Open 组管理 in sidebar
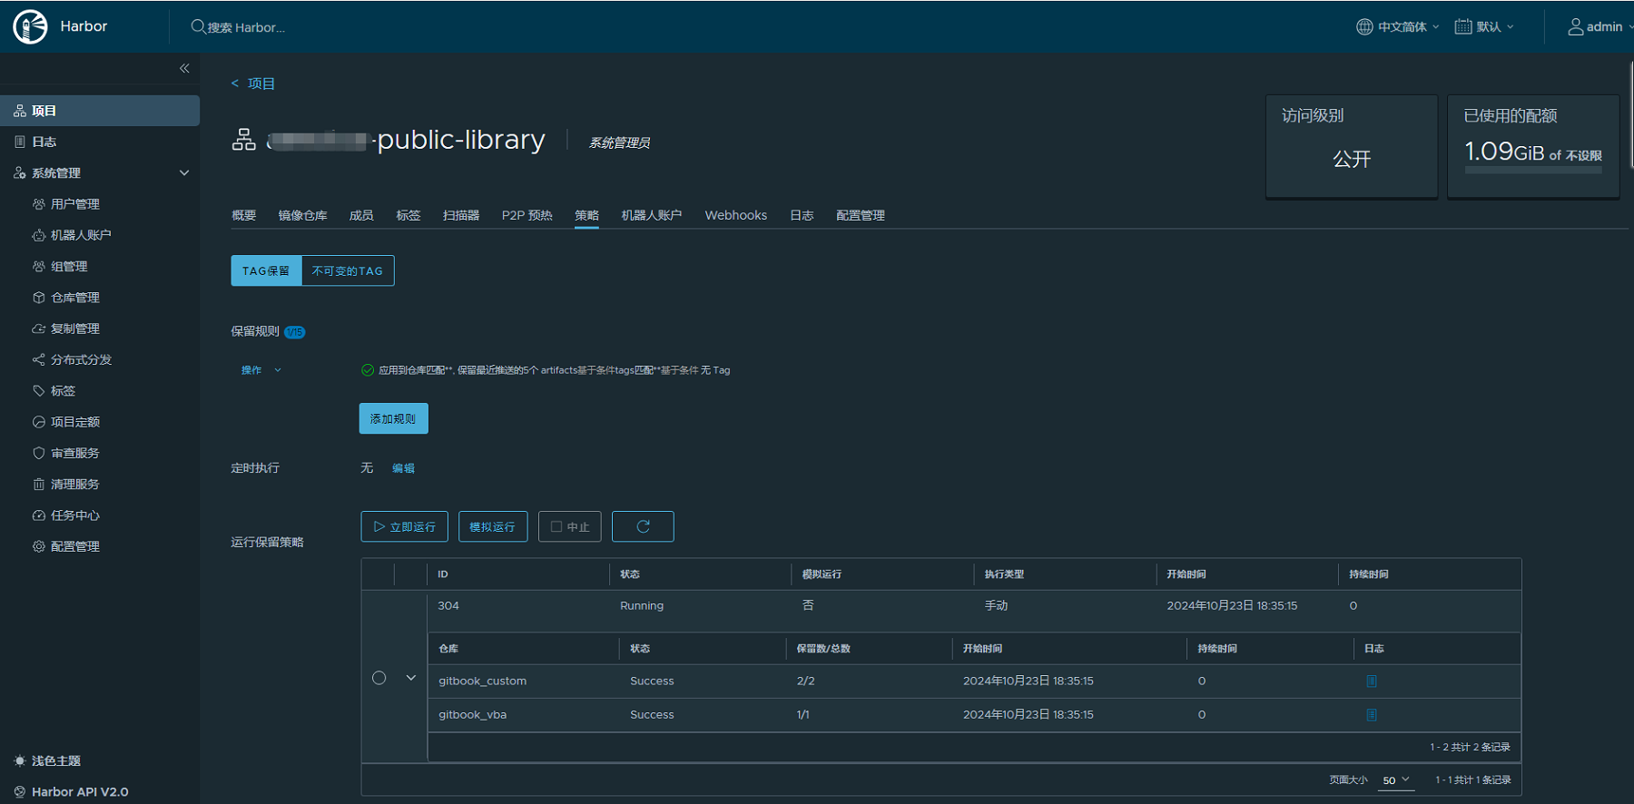Image resolution: width=1634 pixels, height=804 pixels. (x=69, y=266)
